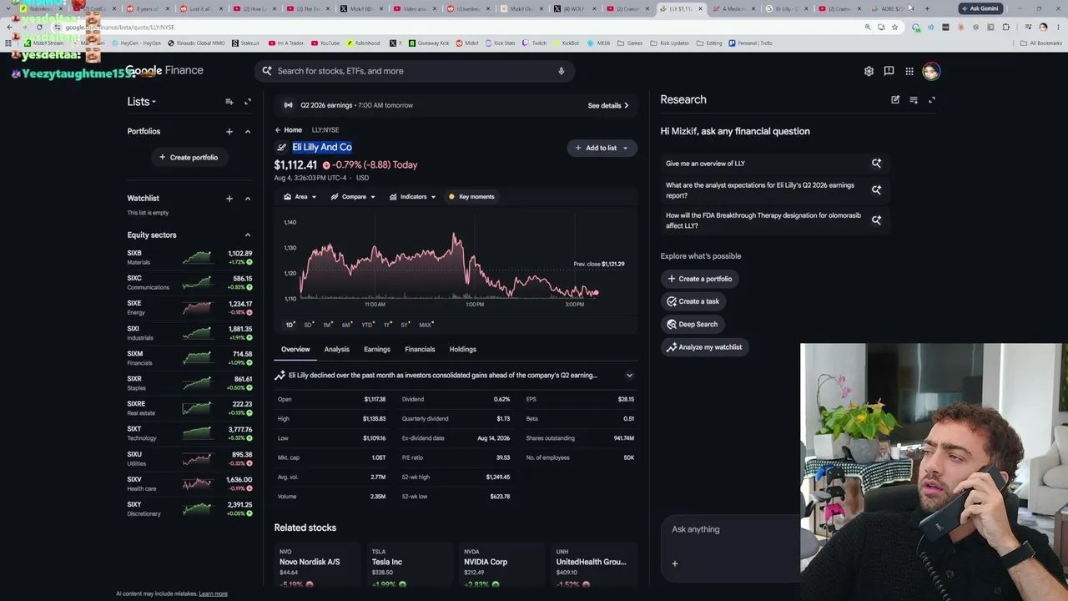Click the back arrow next to Home
Image resolution: width=1068 pixels, height=601 pixels.
(x=279, y=130)
